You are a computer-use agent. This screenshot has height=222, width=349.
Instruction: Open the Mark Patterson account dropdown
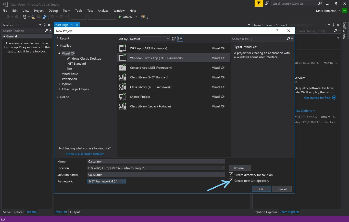coord(339,11)
